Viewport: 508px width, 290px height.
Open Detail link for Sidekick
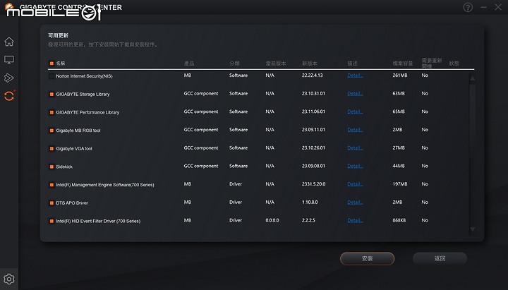pyautogui.click(x=355, y=167)
